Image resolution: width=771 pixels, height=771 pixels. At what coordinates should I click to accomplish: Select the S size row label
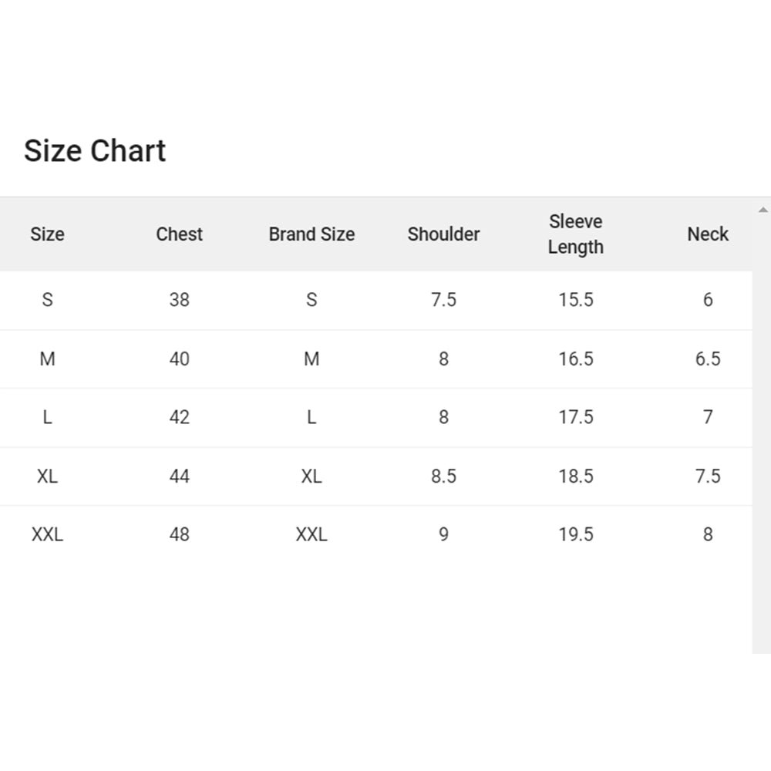(47, 300)
